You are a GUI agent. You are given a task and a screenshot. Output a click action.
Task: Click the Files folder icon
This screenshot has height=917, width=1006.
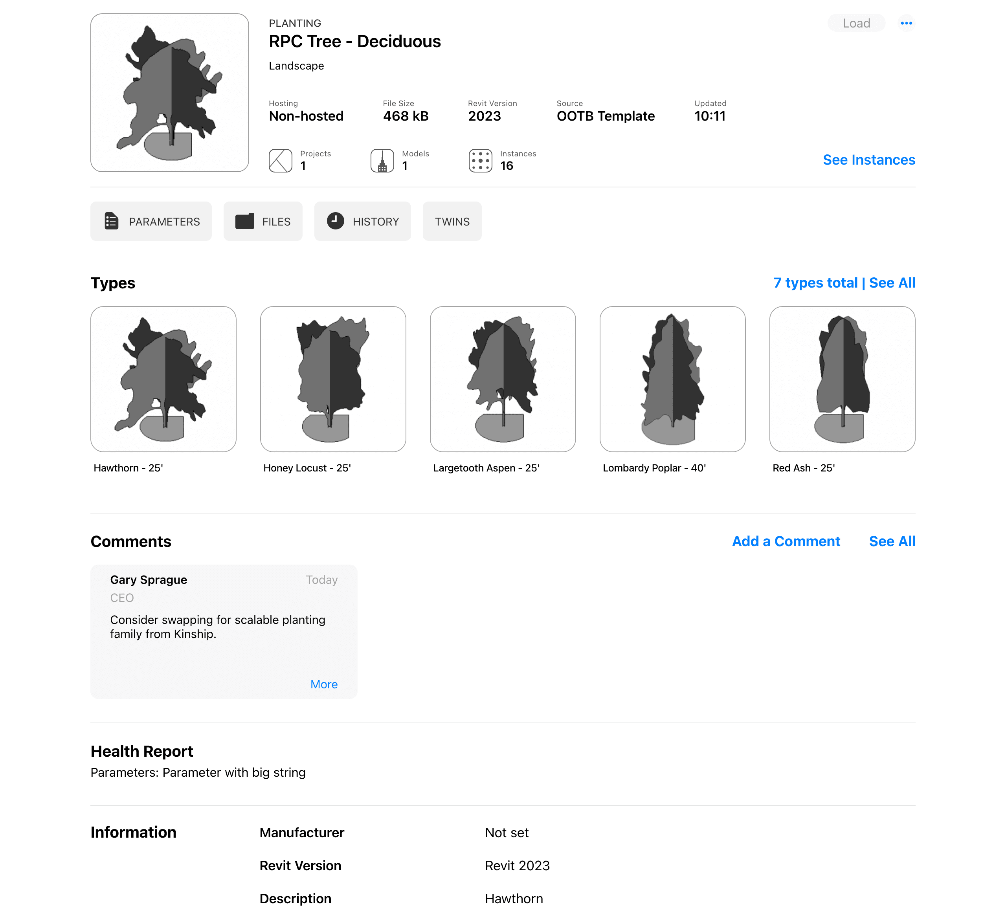244,221
